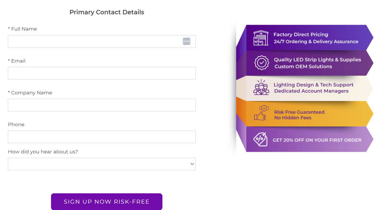380x210 pixels.
Task: Select the Company Name input box
Action: click(x=102, y=105)
